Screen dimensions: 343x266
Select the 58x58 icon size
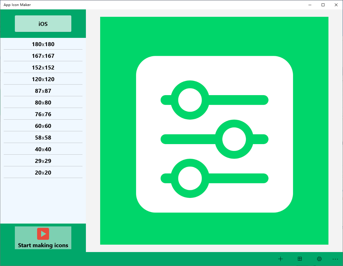coord(43,137)
